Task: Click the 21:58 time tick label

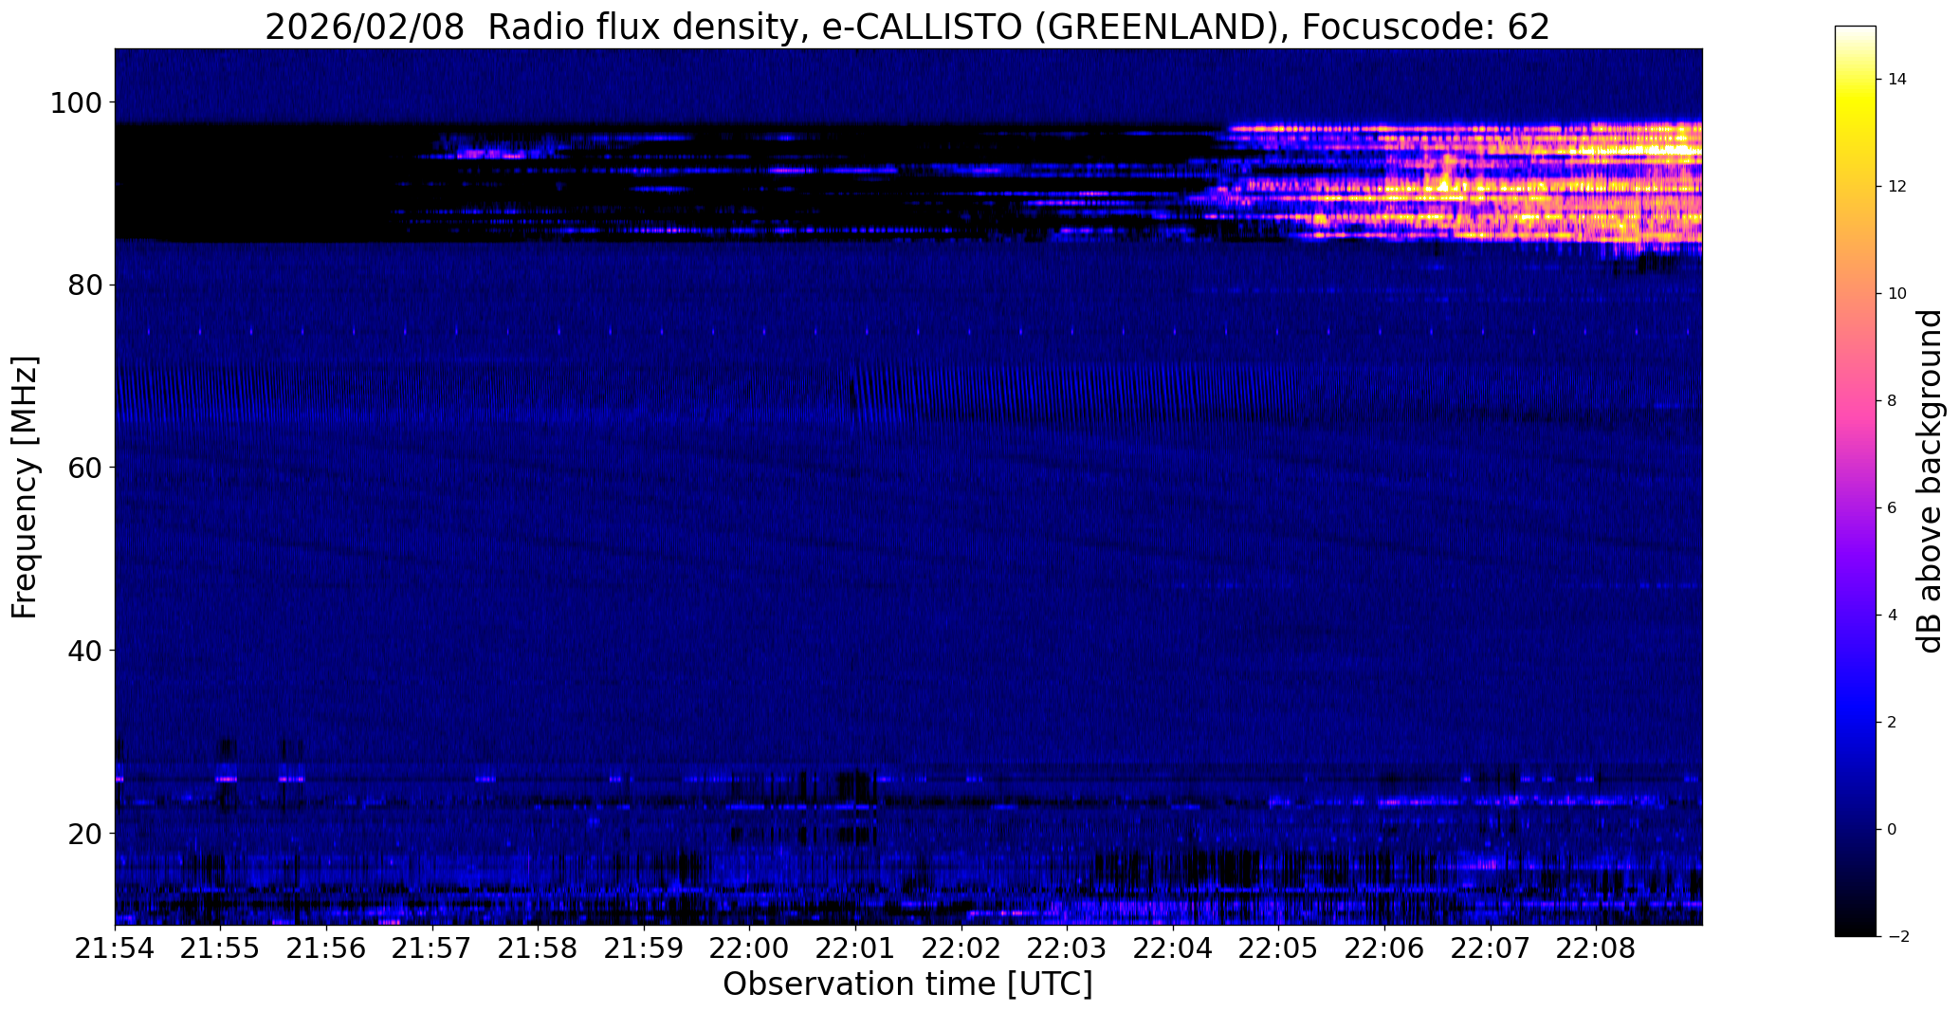Action: 538,948
